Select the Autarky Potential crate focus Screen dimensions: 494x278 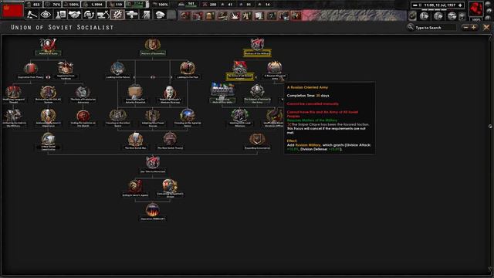[x=135, y=94]
